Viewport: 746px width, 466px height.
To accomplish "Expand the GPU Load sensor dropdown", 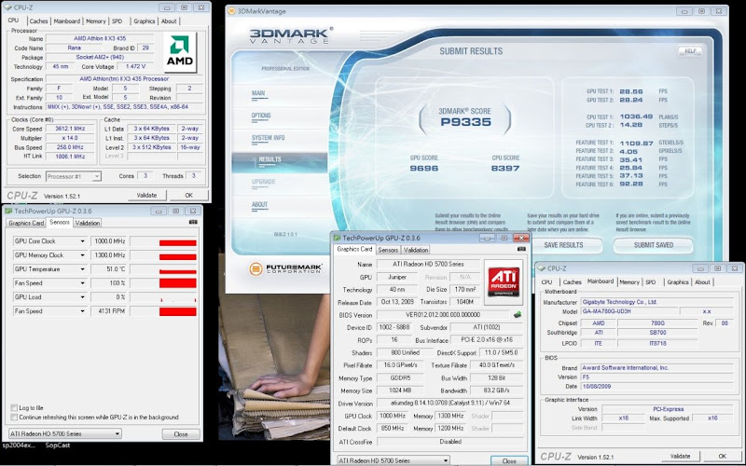I will [82, 297].
